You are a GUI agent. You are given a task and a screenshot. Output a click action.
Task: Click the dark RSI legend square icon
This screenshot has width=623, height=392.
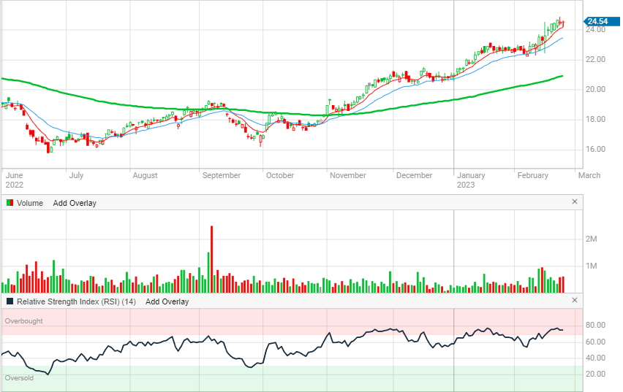pyautogui.click(x=9, y=301)
